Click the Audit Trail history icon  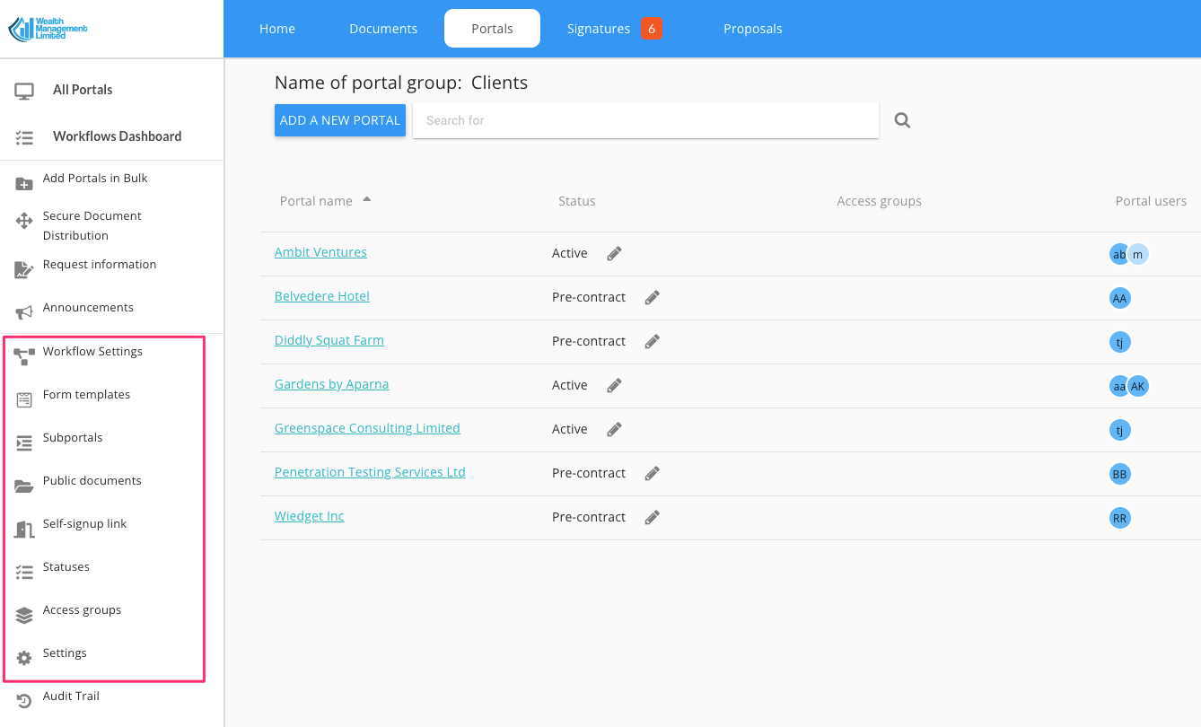[24, 701]
